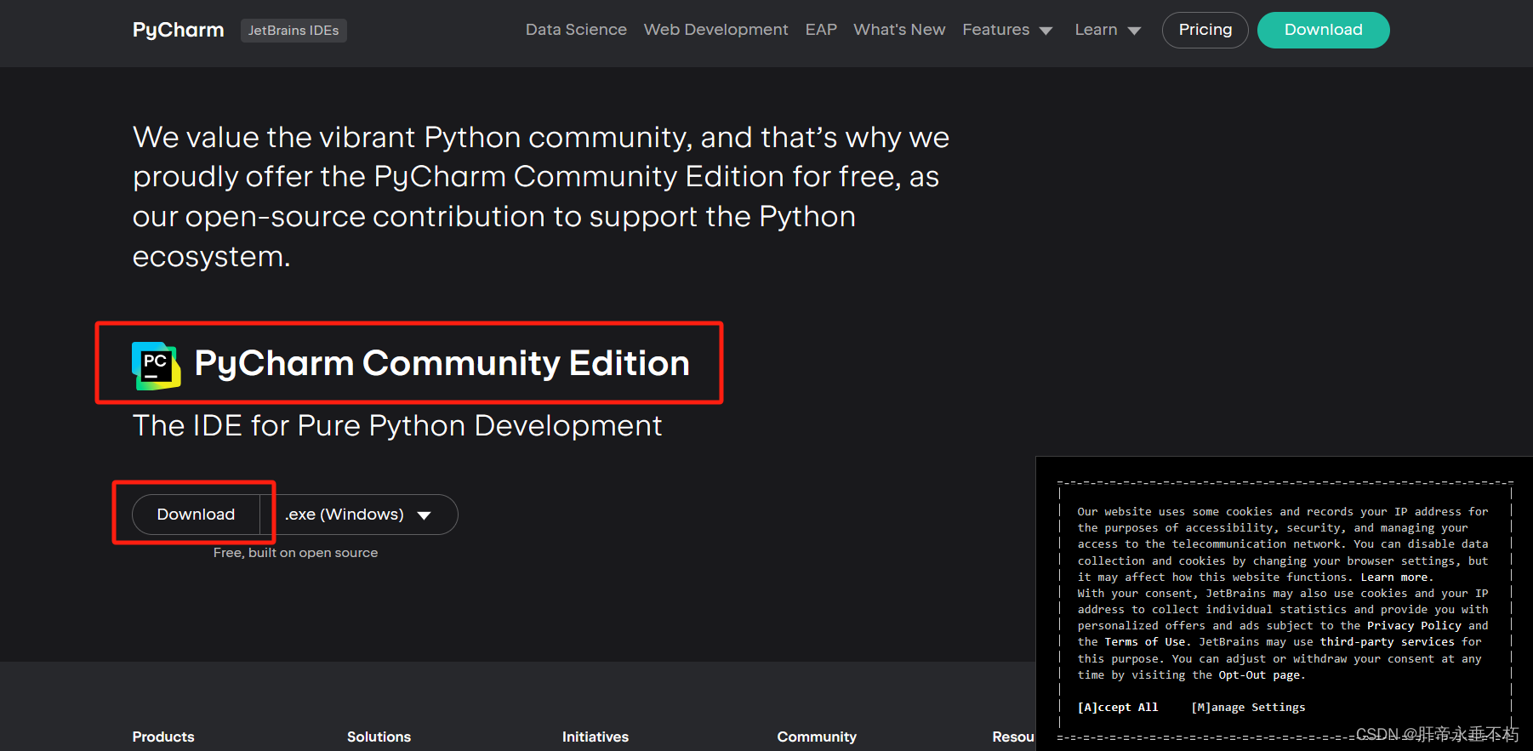Open the Learn more cookie link
Image resolution: width=1533 pixels, height=751 pixels.
point(1395,577)
